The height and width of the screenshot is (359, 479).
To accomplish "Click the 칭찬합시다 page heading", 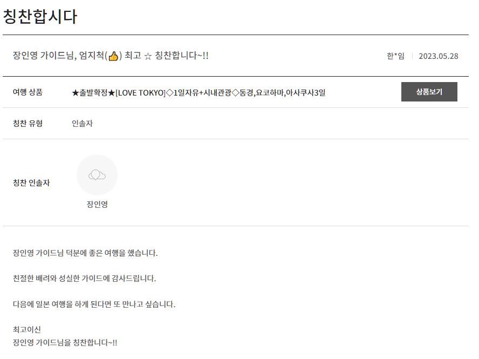I will pyautogui.click(x=40, y=16).
